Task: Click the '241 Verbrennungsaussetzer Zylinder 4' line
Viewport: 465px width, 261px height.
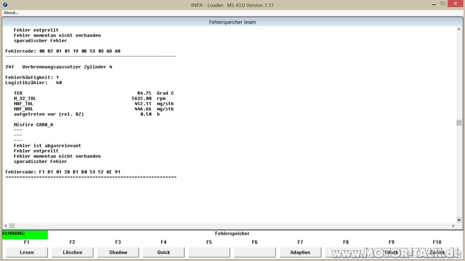Action: (59, 67)
